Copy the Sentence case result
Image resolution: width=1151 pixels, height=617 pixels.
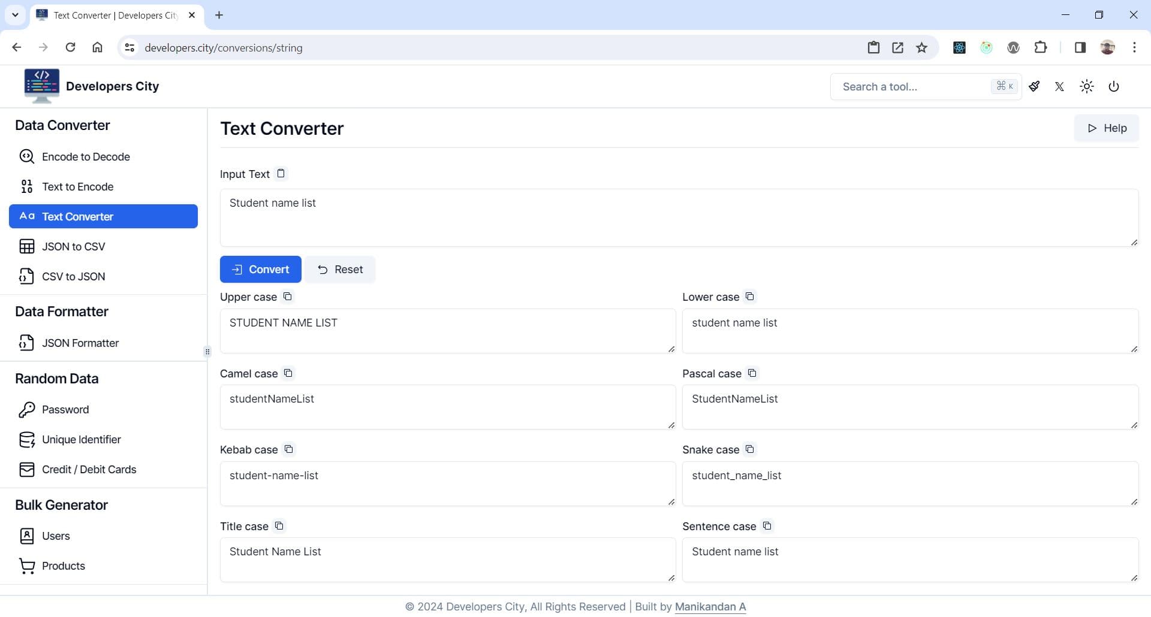[767, 526]
